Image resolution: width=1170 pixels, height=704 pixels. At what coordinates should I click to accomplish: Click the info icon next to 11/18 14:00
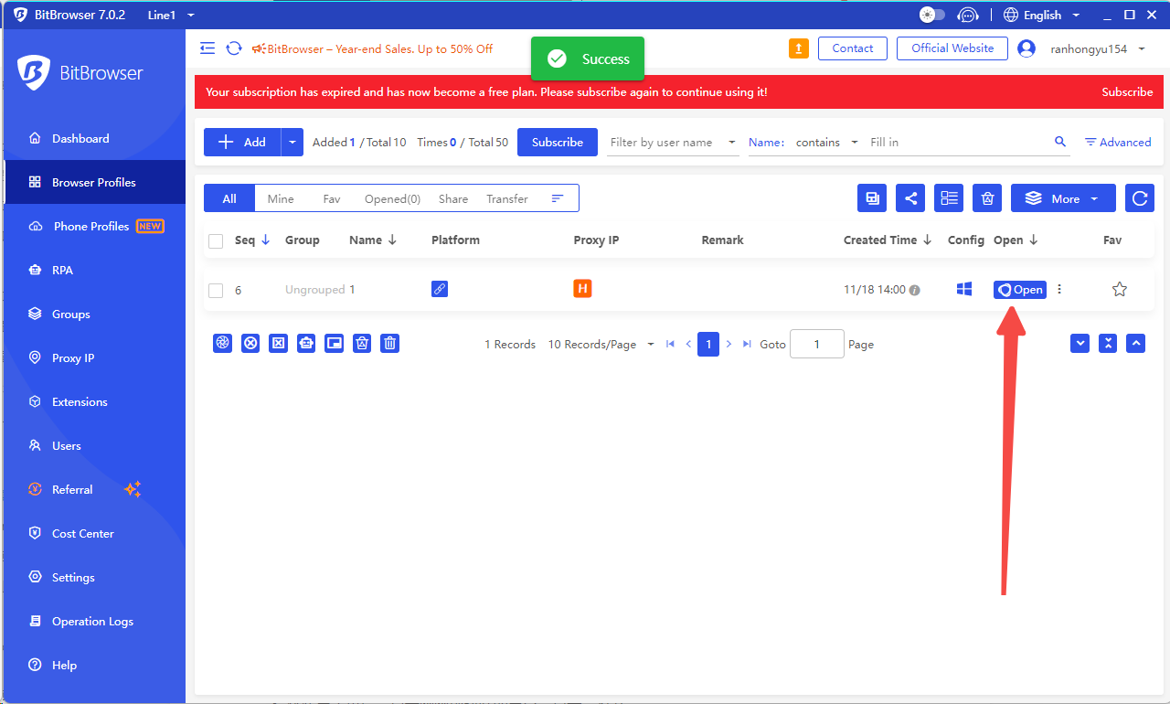click(x=915, y=291)
